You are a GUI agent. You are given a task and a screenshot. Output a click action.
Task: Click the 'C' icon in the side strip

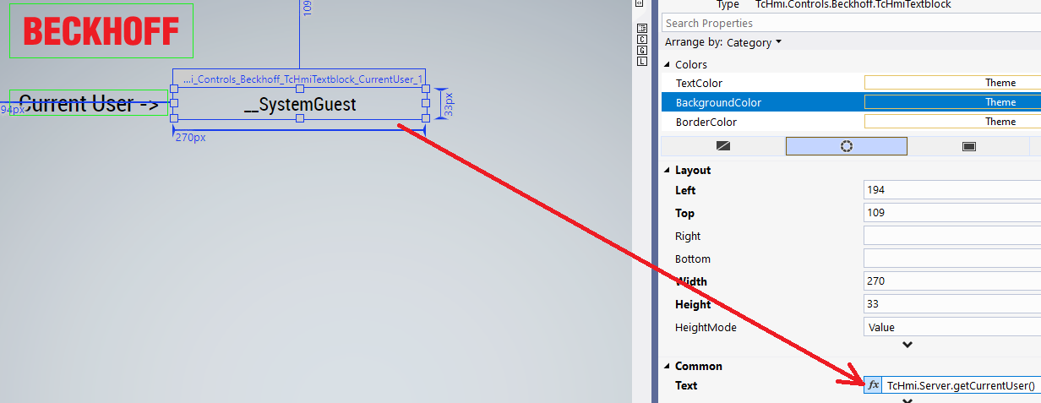pos(641,40)
